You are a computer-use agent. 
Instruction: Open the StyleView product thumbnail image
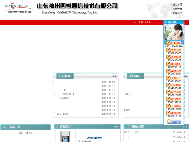pyautogui.click(x=66, y=136)
